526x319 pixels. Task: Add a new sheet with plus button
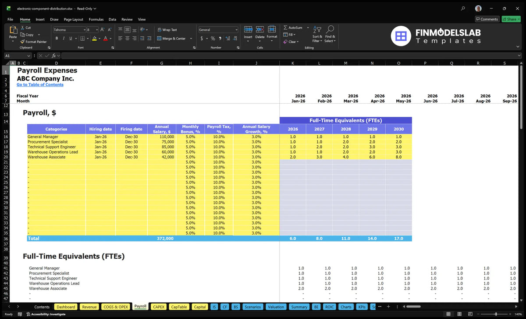point(388,307)
